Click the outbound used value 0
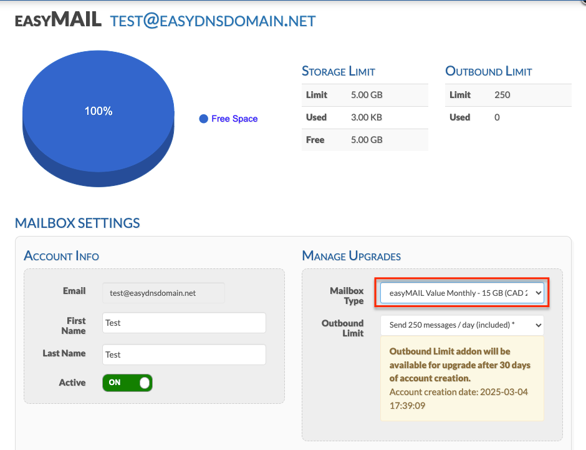Image resolution: width=586 pixels, height=450 pixels. (x=497, y=117)
